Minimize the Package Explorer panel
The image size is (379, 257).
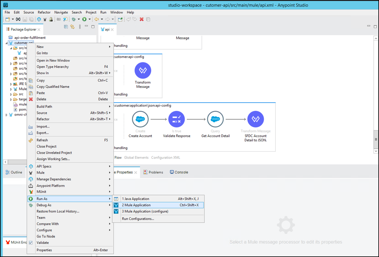[86, 26]
